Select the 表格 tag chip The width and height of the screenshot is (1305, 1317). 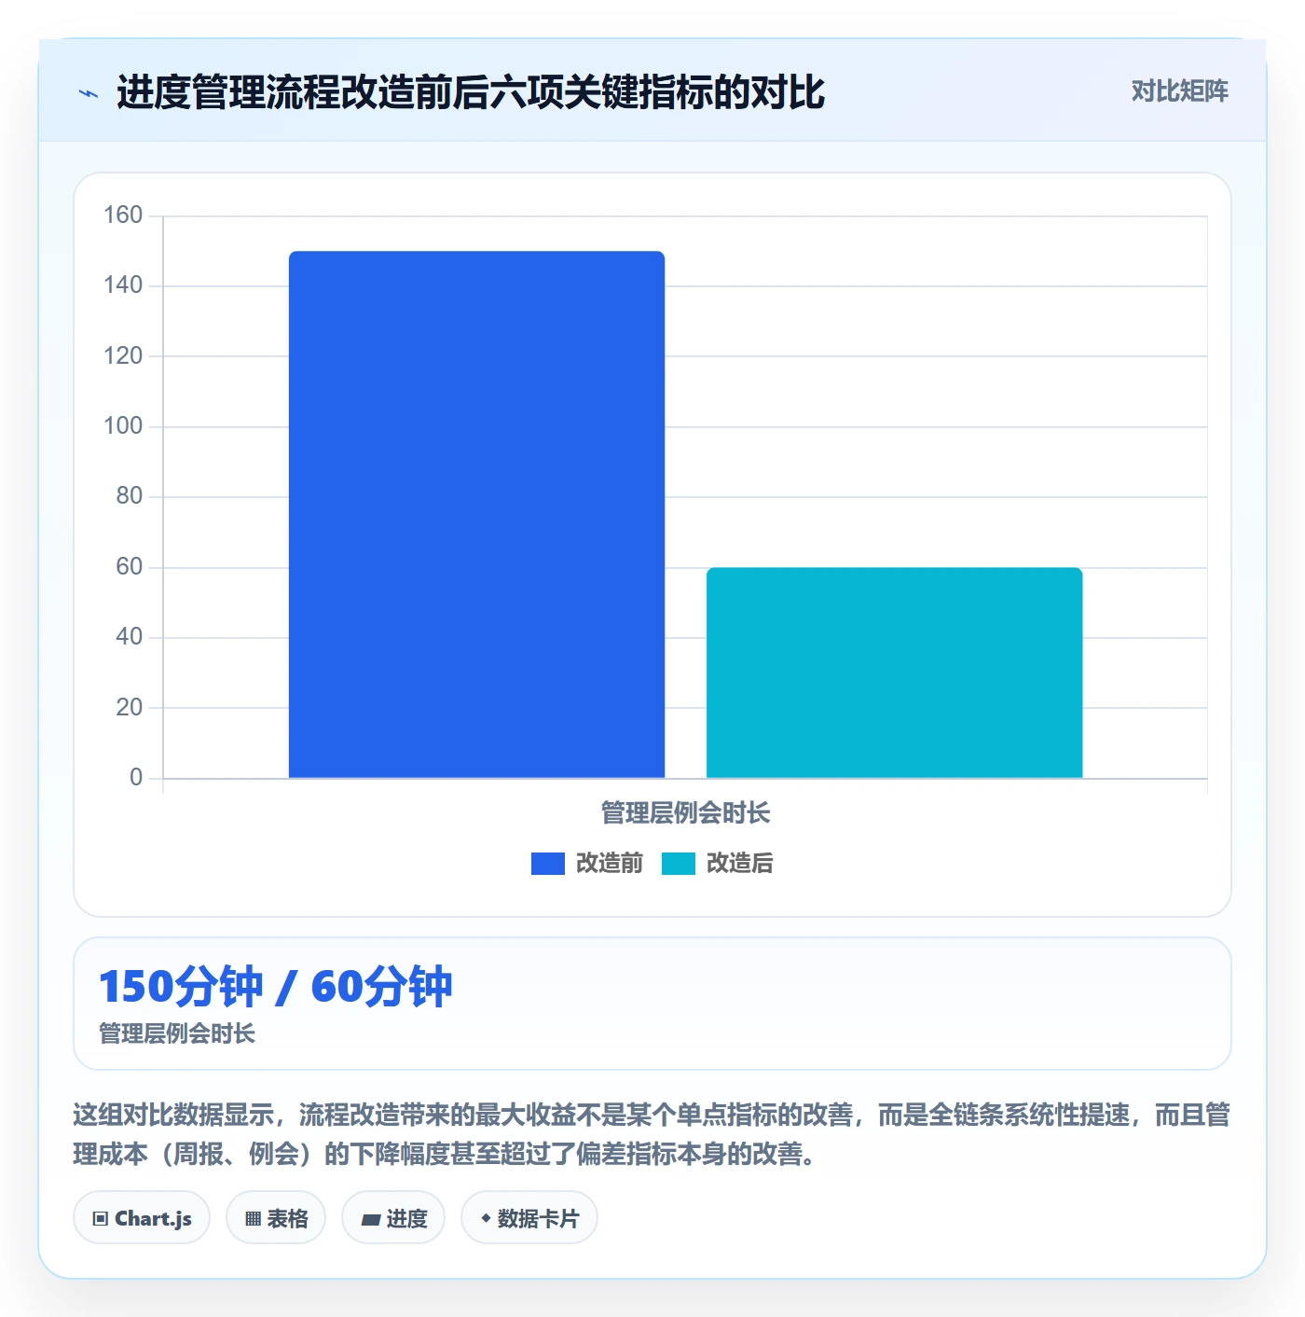coord(276,1218)
